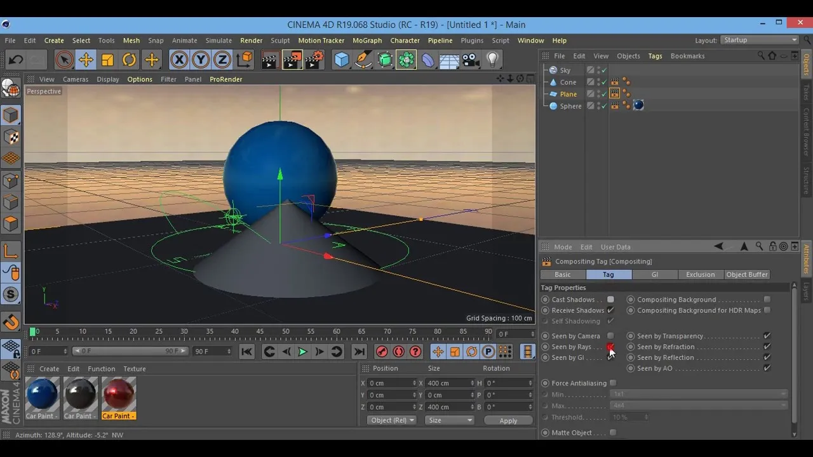Open the MoGraph menu

tap(367, 41)
